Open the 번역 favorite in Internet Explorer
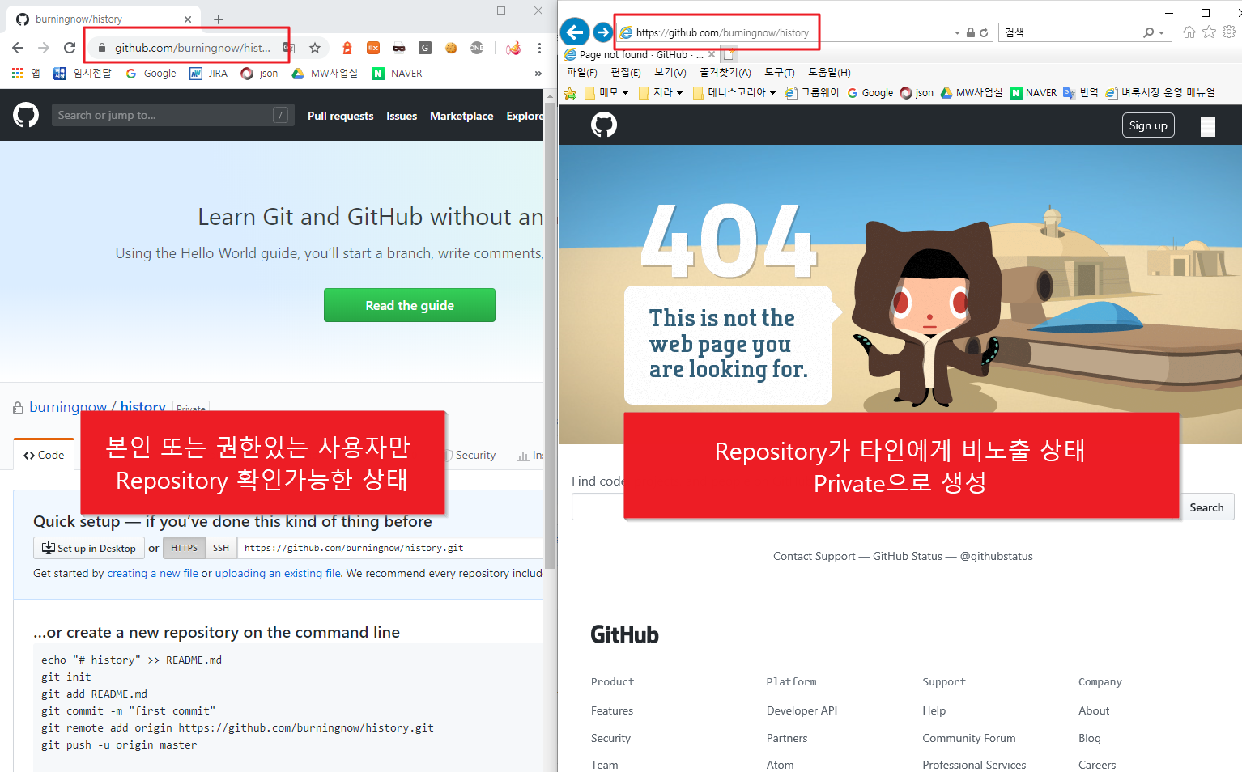Viewport: 1242px width, 772px height. pos(1081,92)
